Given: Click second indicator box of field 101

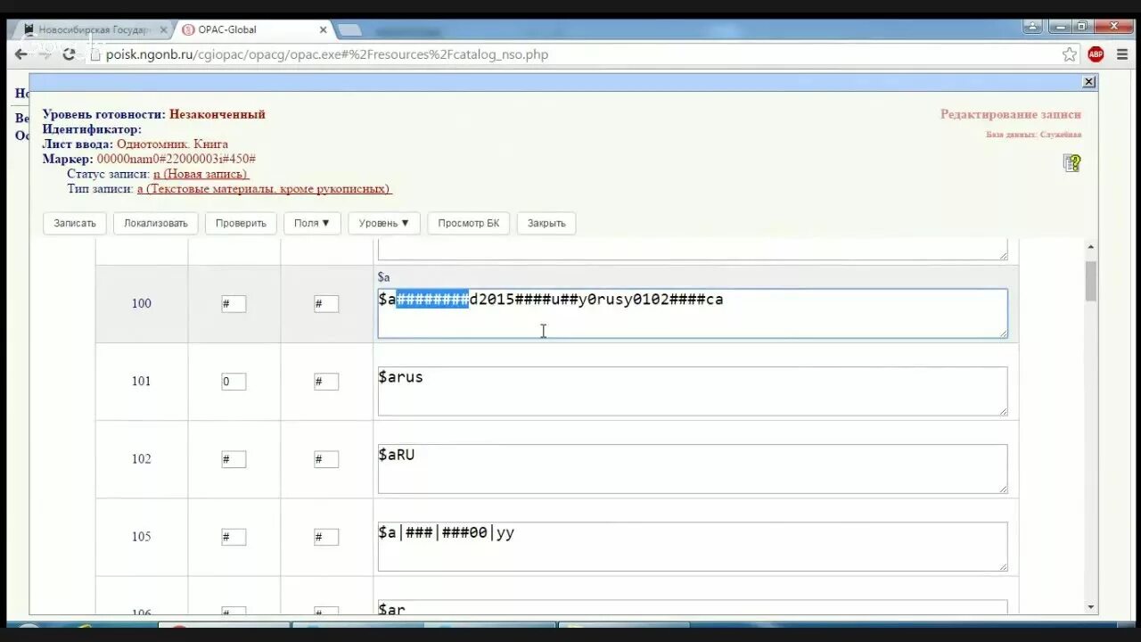Looking at the screenshot, I should (326, 382).
